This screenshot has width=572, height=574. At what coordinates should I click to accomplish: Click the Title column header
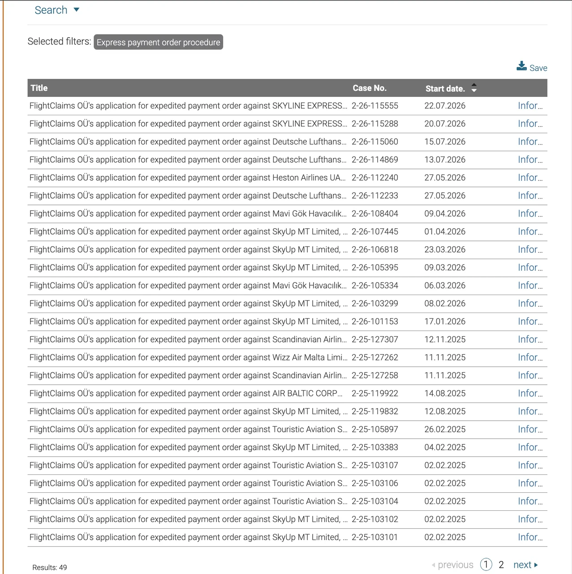click(39, 88)
